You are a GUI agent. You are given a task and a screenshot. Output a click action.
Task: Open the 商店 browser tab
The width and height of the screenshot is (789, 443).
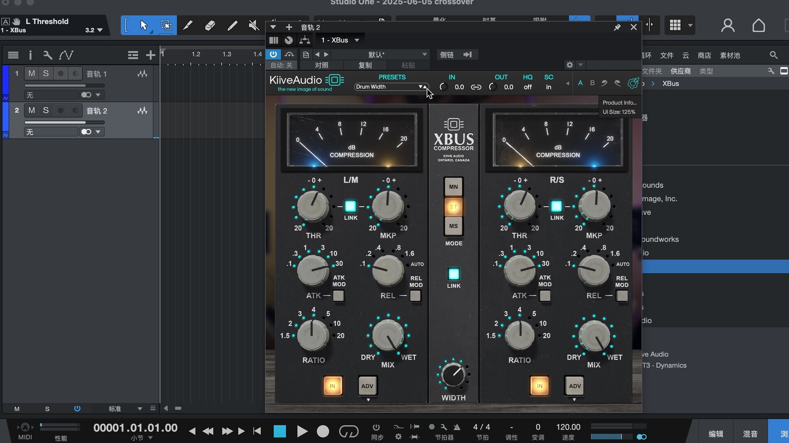(704, 55)
